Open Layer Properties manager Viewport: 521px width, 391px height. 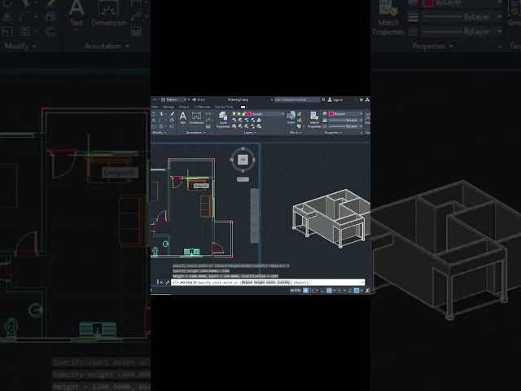[x=223, y=120]
